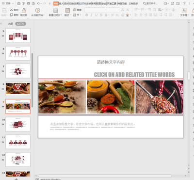Viewport: 194px width, 180px height.
Task: Click the 复制 (Copy) button
Action: [14, 15]
